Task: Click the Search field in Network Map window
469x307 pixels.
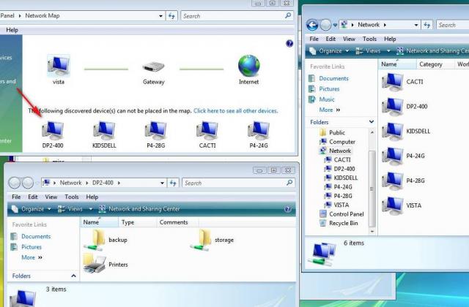Action: click(237, 16)
